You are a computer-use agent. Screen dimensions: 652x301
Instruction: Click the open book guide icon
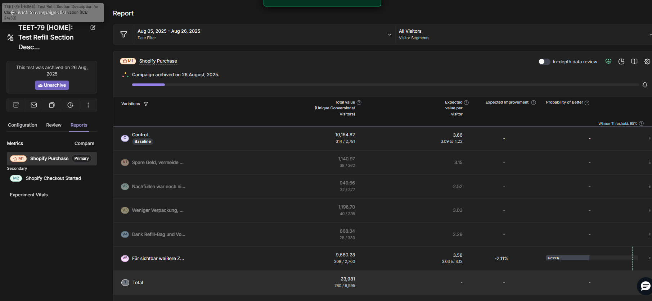click(634, 61)
